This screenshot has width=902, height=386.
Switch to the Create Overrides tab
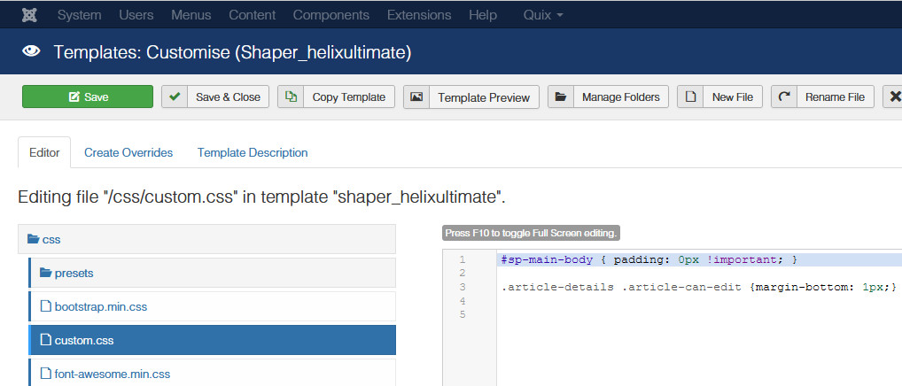tap(128, 152)
